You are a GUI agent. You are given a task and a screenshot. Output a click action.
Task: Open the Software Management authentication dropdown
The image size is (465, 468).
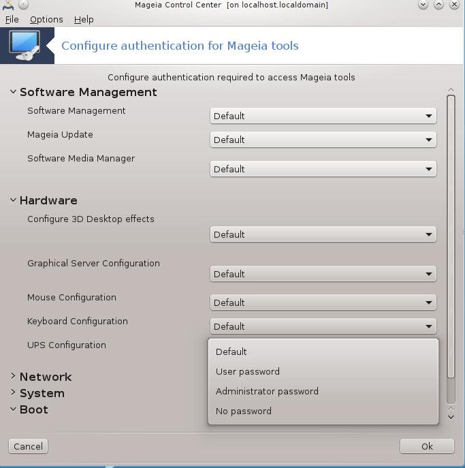click(x=323, y=116)
